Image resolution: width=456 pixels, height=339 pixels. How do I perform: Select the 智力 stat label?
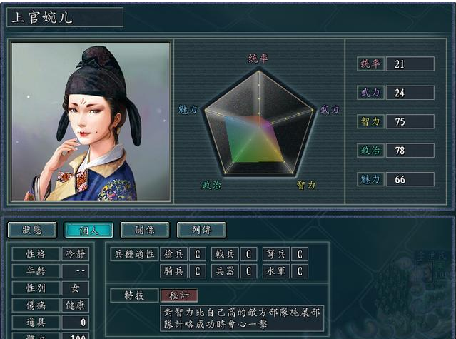pyautogui.click(x=370, y=121)
